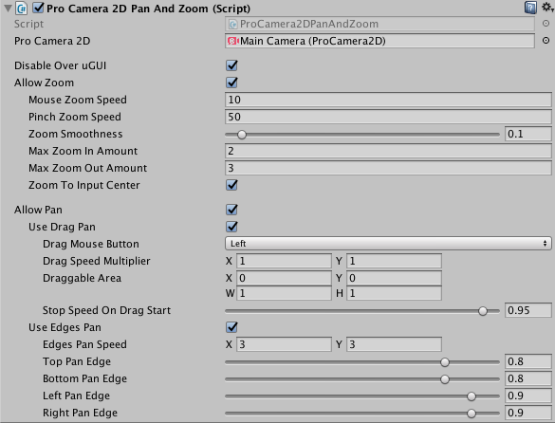Uncheck Allow Zoom

(231, 83)
